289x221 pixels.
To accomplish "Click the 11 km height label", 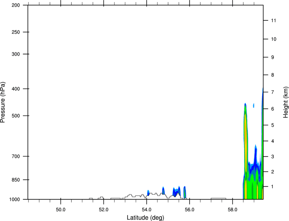I will click(273, 20).
